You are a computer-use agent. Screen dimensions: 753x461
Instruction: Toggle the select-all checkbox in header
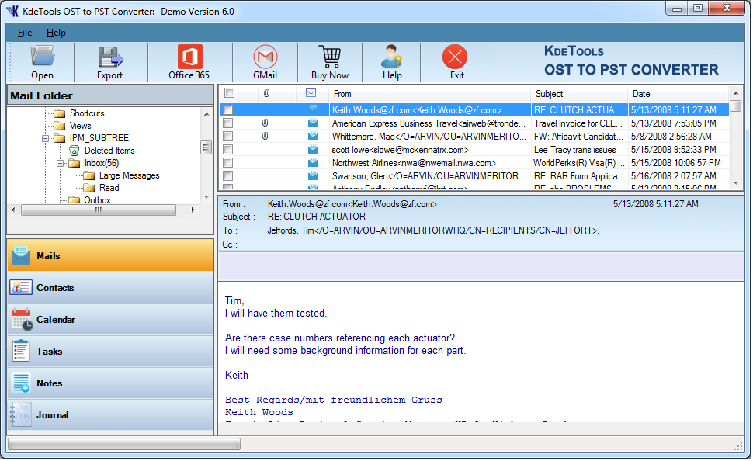(x=230, y=93)
